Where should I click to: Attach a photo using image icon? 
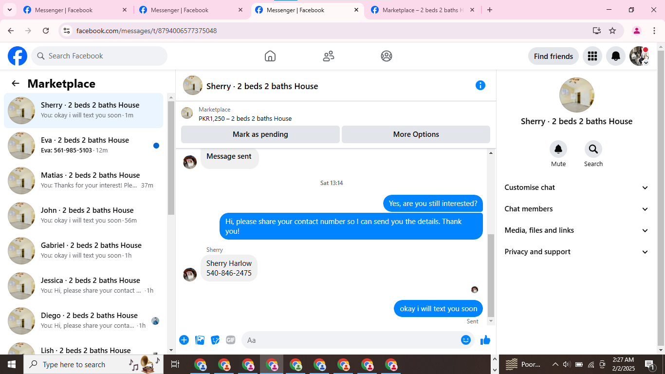click(200, 340)
